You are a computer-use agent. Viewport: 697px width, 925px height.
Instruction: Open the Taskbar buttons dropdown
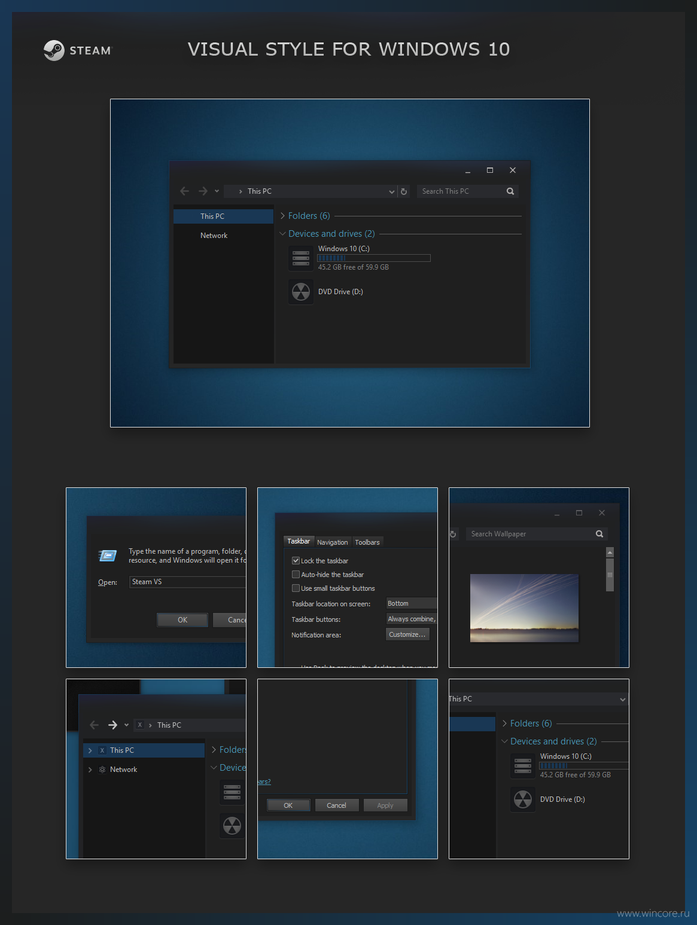[412, 619]
